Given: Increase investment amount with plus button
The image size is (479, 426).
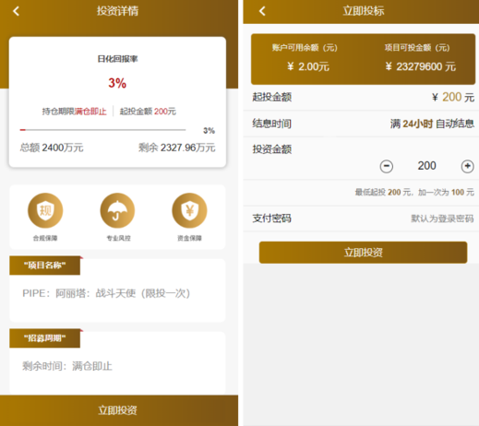Looking at the screenshot, I should coord(467,166).
